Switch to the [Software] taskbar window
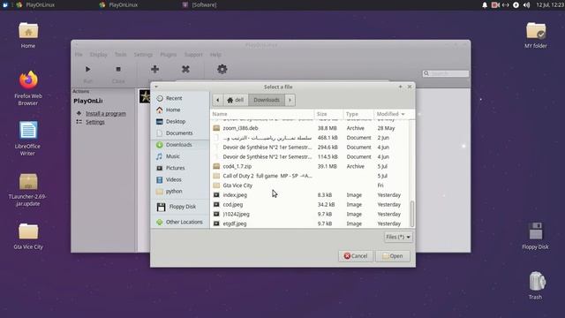Screen dimensions: 565x318 [200, 5]
